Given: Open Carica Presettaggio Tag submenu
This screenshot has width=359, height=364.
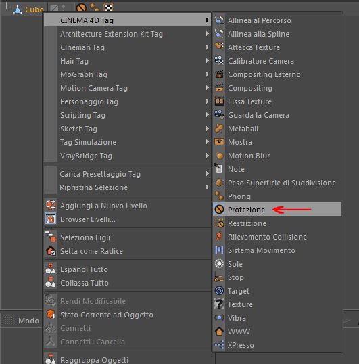Looking at the screenshot, I should [127, 174].
